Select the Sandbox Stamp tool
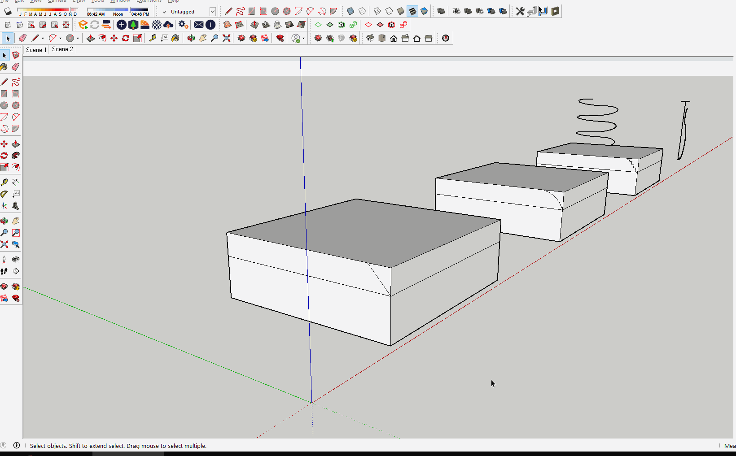The height and width of the screenshot is (456, 736). pyautogui.click(x=266, y=25)
